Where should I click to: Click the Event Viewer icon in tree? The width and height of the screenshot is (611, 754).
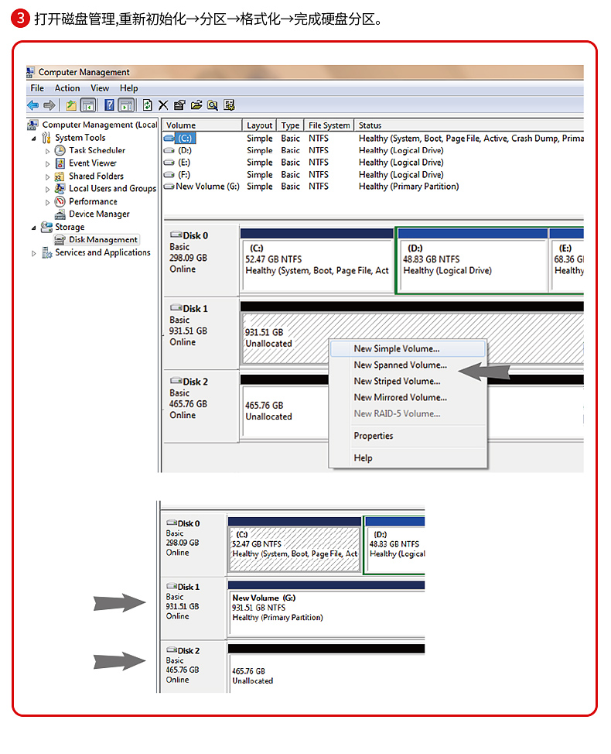click(60, 163)
